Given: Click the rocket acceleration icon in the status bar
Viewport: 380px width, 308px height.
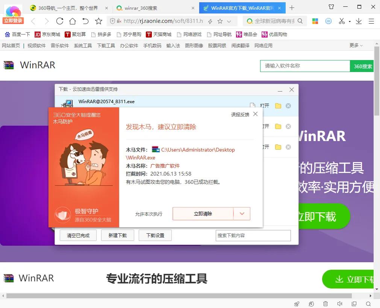Looking at the screenshot, I should (297, 304).
